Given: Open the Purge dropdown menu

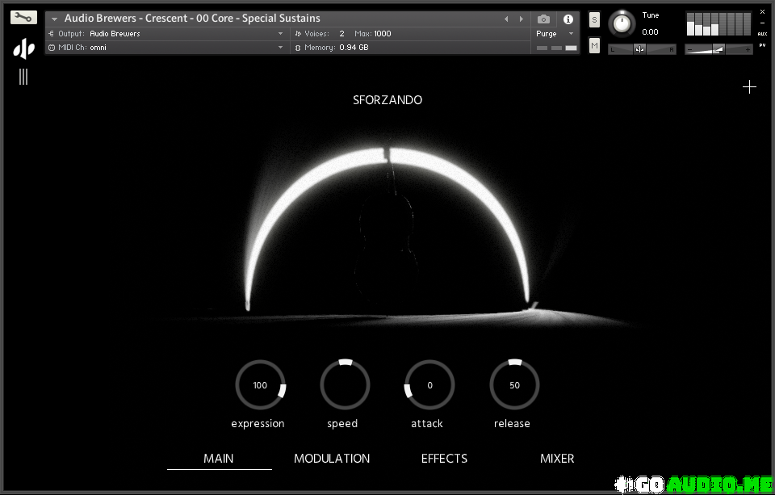Looking at the screenshot, I should 555,34.
